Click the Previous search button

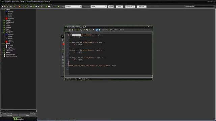click(10, 116)
